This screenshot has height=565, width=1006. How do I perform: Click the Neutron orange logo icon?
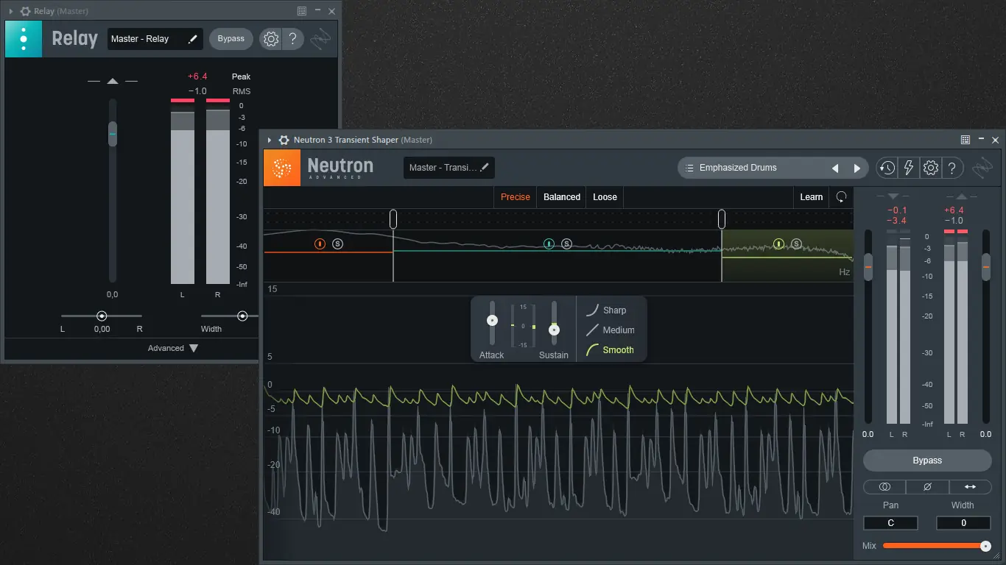[x=282, y=168]
